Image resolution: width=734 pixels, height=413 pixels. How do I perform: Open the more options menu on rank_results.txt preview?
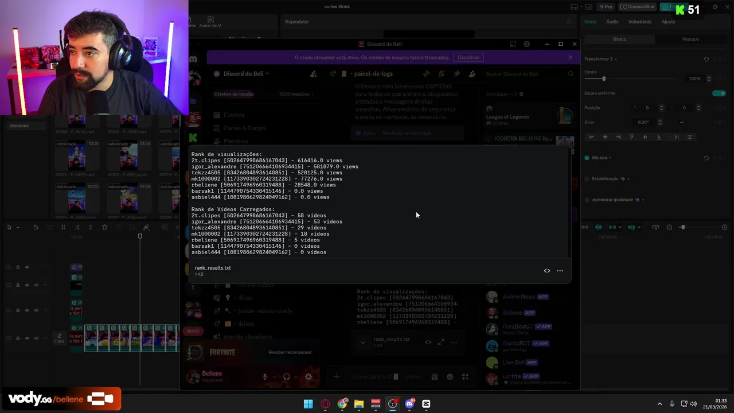click(x=560, y=271)
